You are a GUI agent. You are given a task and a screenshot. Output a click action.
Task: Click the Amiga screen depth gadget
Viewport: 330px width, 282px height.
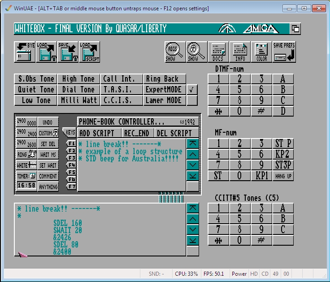tap(295, 29)
